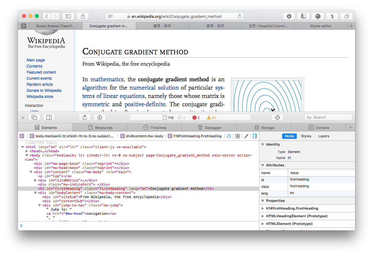Click the element selection crosshair icon

coord(278,117)
